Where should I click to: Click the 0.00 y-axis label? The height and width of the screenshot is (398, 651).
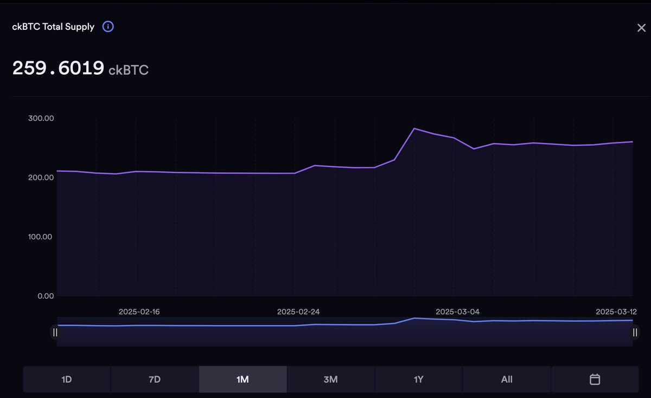pyautogui.click(x=45, y=296)
